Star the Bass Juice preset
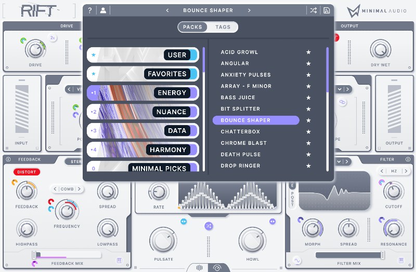 pos(308,98)
